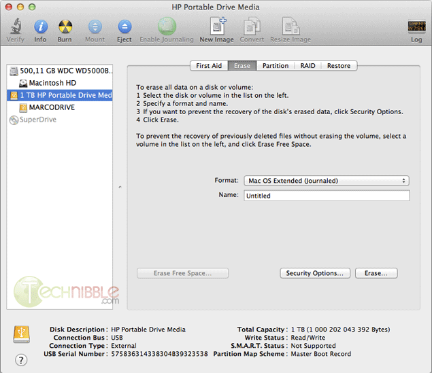Select MARCODRIVE volume in sidebar
This screenshot has height=373, width=432.
pos(60,107)
